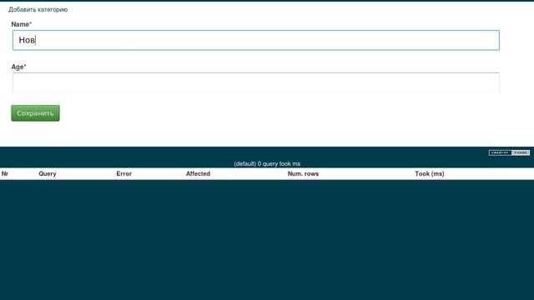Click the Name input field
The height and width of the screenshot is (300, 534).
tap(256, 40)
